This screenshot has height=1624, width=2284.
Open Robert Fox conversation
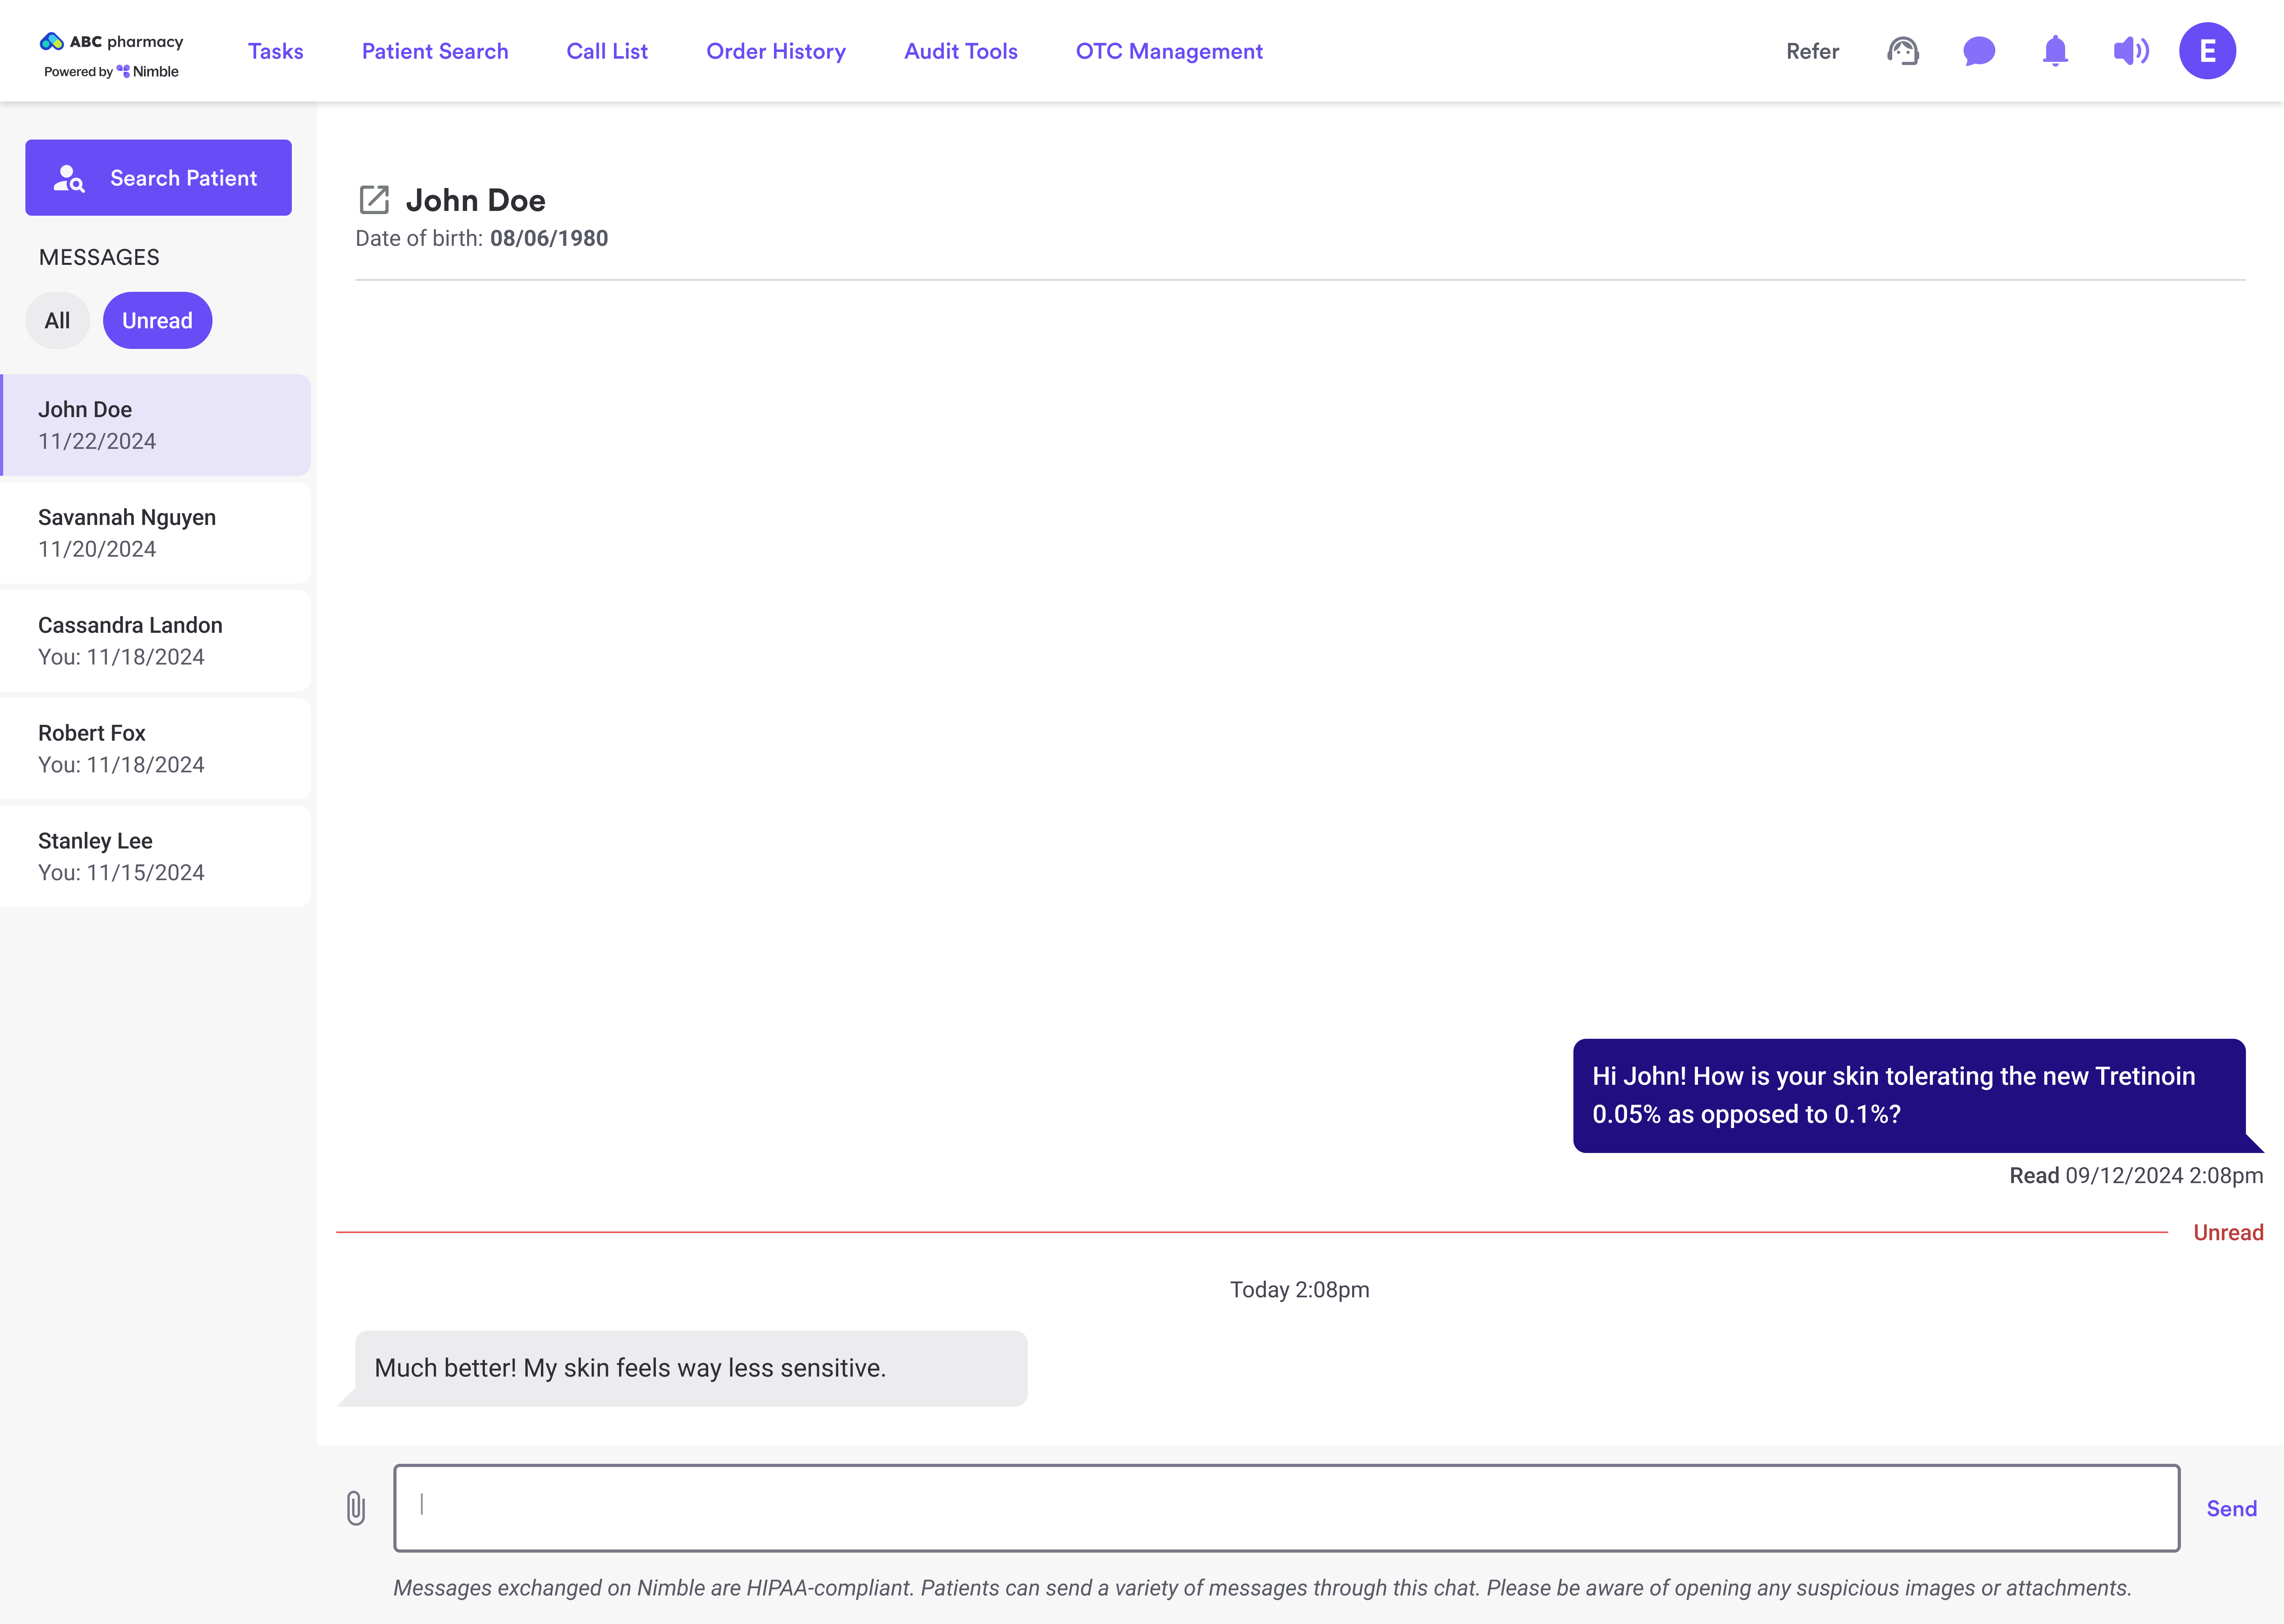click(155, 749)
